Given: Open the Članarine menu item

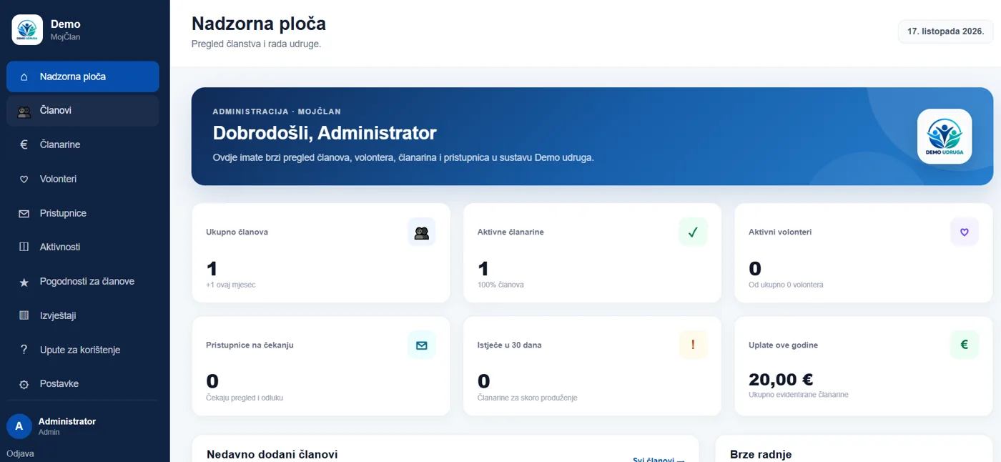Looking at the screenshot, I should (x=83, y=144).
